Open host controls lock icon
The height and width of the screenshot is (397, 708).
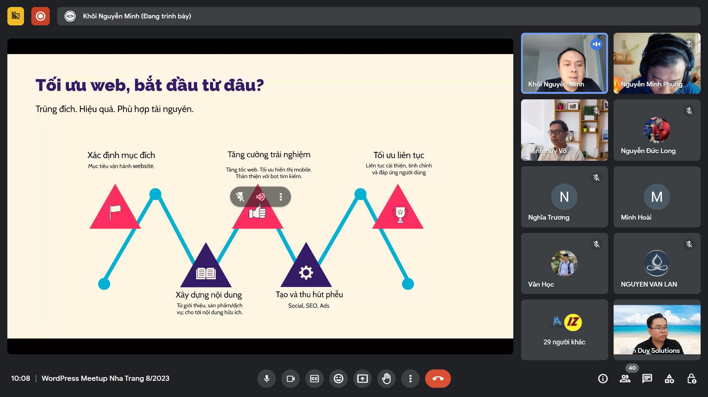[x=691, y=379]
